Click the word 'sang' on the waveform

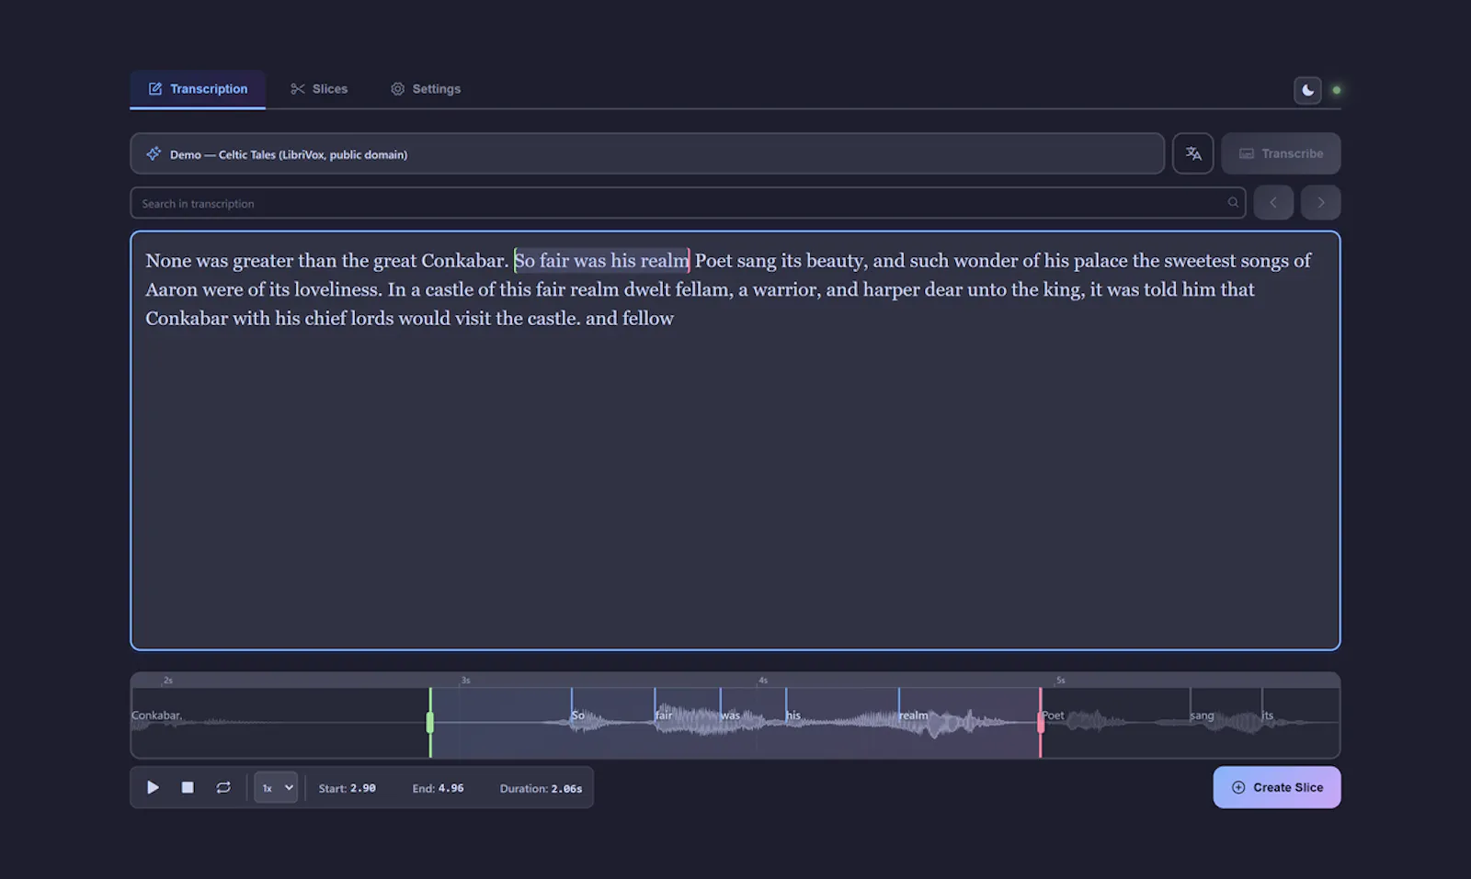(1203, 716)
